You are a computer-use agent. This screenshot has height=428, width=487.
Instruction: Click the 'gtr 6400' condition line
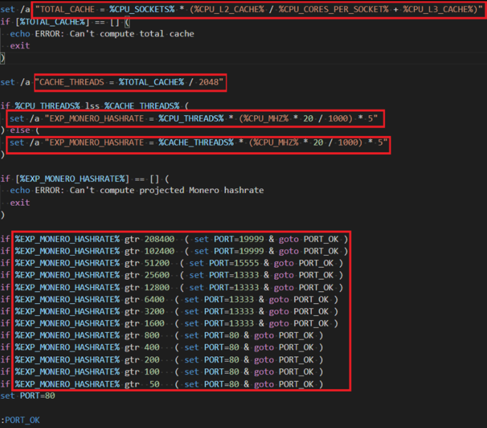(x=169, y=300)
